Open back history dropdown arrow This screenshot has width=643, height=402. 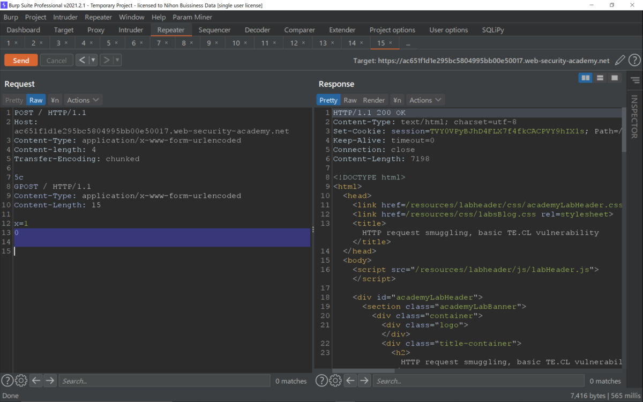pyautogui.click(x=93, y=61)
